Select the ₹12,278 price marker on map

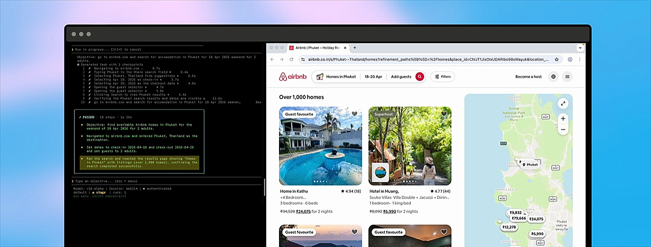click(509, 227)
